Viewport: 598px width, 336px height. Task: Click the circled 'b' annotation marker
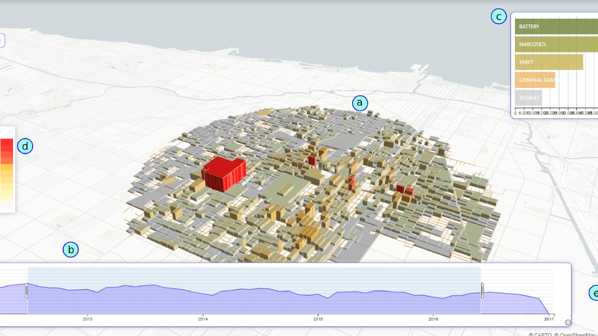(x=71, y=250)
